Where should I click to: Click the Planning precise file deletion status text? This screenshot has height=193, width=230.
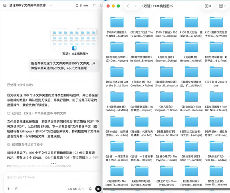point(39,166)
